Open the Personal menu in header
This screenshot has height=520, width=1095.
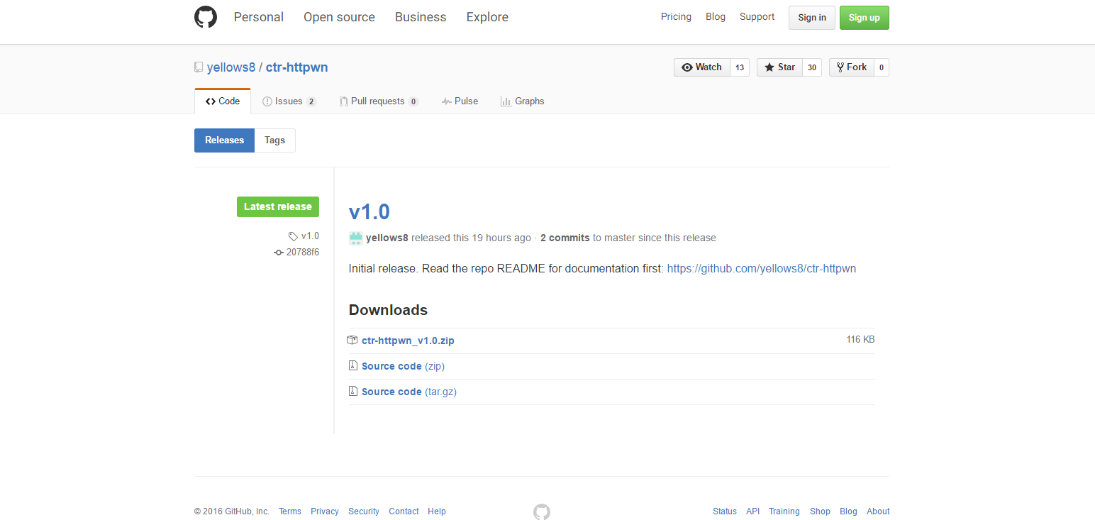[x=259, y=17]
